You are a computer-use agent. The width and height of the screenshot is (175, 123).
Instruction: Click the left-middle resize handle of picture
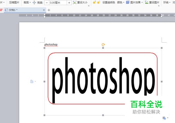[45, 81]
